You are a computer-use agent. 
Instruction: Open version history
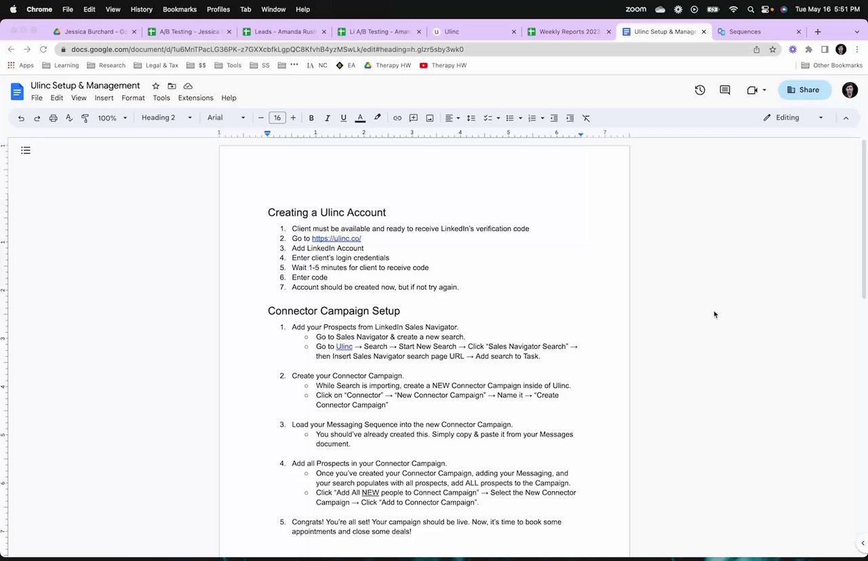pyautogui.click(x=700, y=90)
